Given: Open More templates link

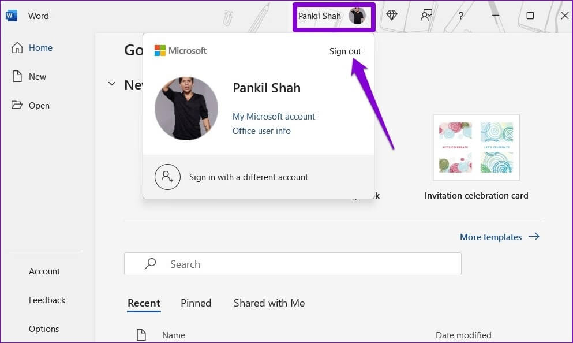Looking at the screenshot, I should pos(491,237).
